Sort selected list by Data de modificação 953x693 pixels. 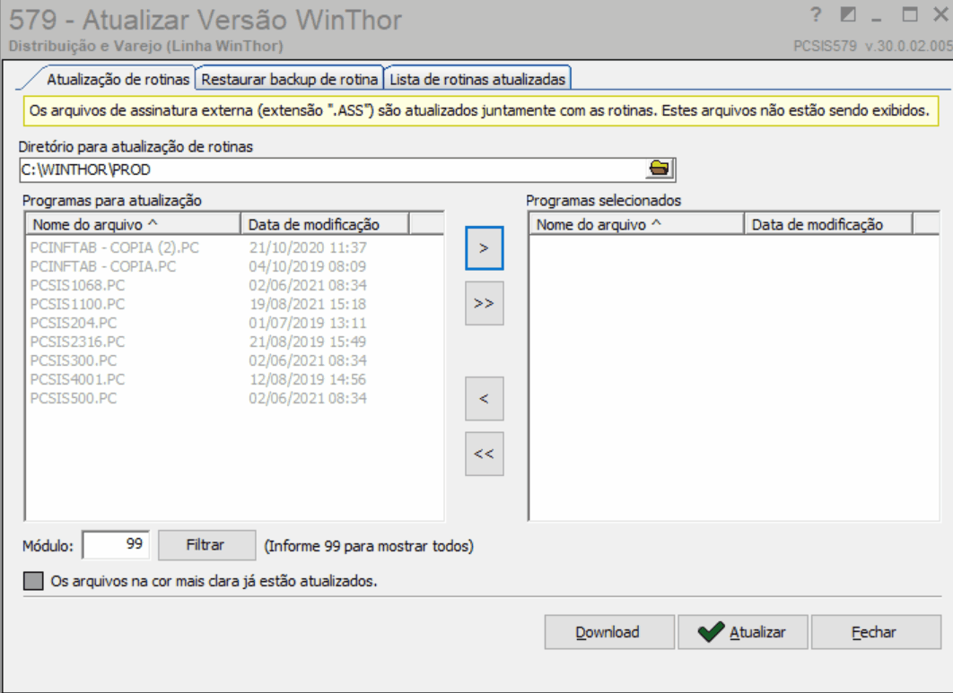[828, 225]
